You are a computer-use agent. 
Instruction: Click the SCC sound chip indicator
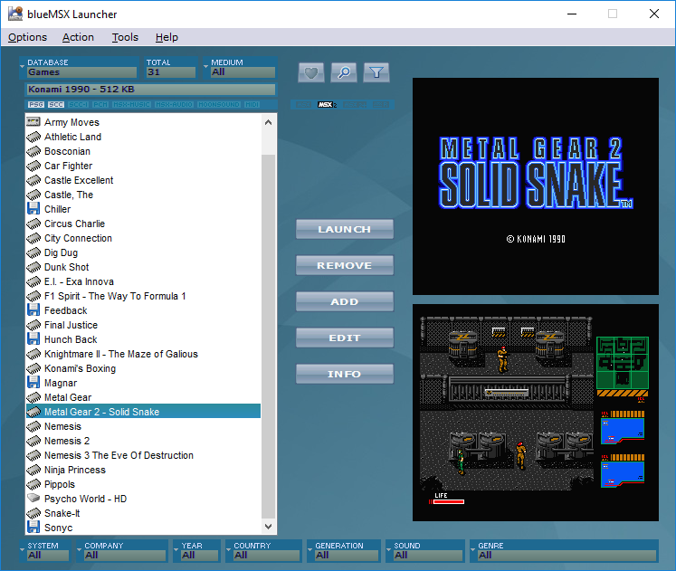coord(56,105)
